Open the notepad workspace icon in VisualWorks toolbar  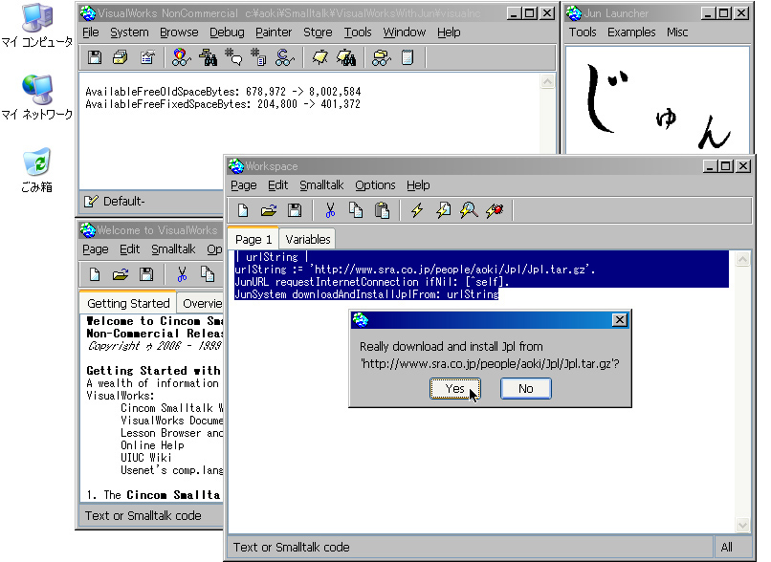click(408, 57)
